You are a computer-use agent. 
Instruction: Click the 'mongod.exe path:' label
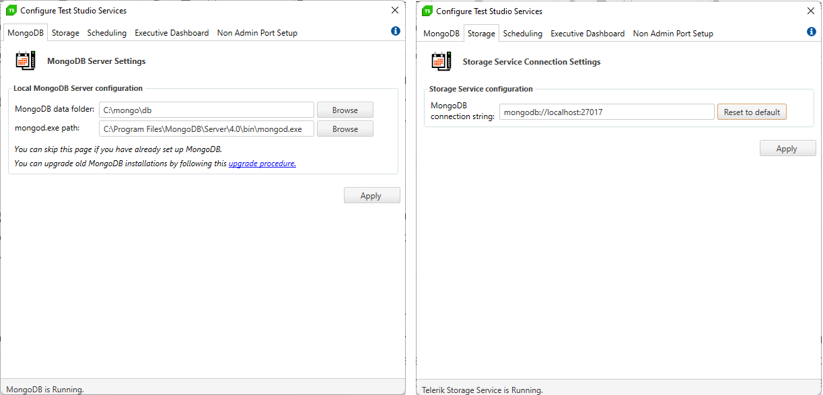pyautogui.click(x=47, y=128)
